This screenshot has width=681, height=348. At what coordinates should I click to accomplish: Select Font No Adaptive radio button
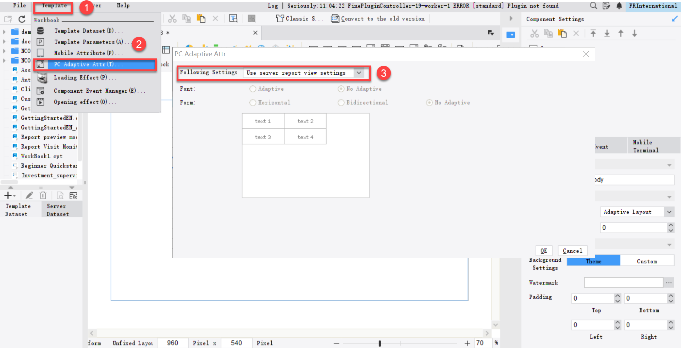341,89
